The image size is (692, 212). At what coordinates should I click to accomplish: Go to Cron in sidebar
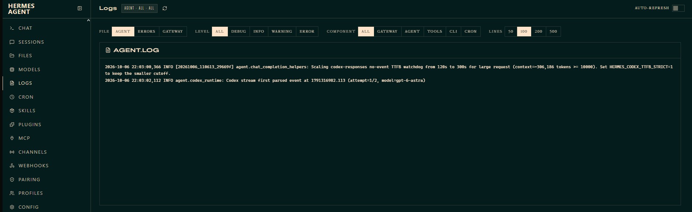click(47, 97)
